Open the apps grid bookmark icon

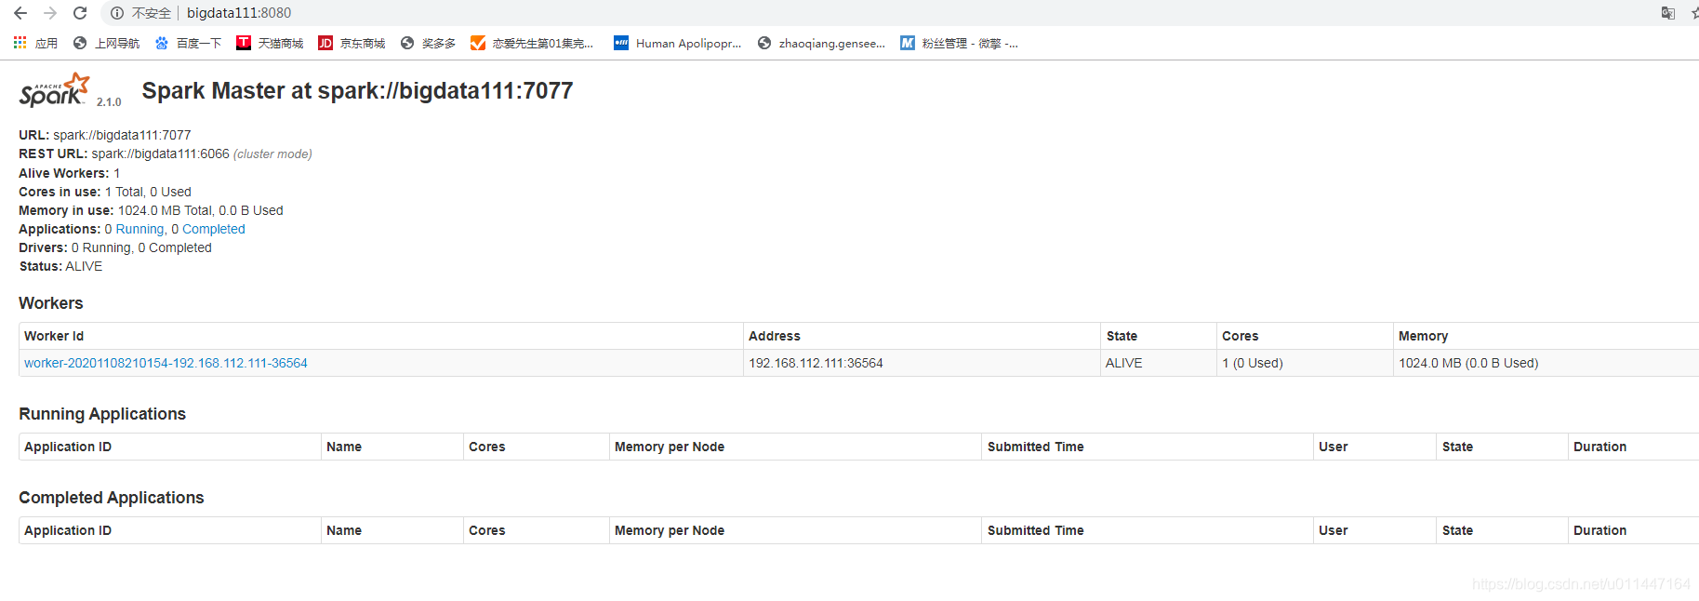pos(20,43)
